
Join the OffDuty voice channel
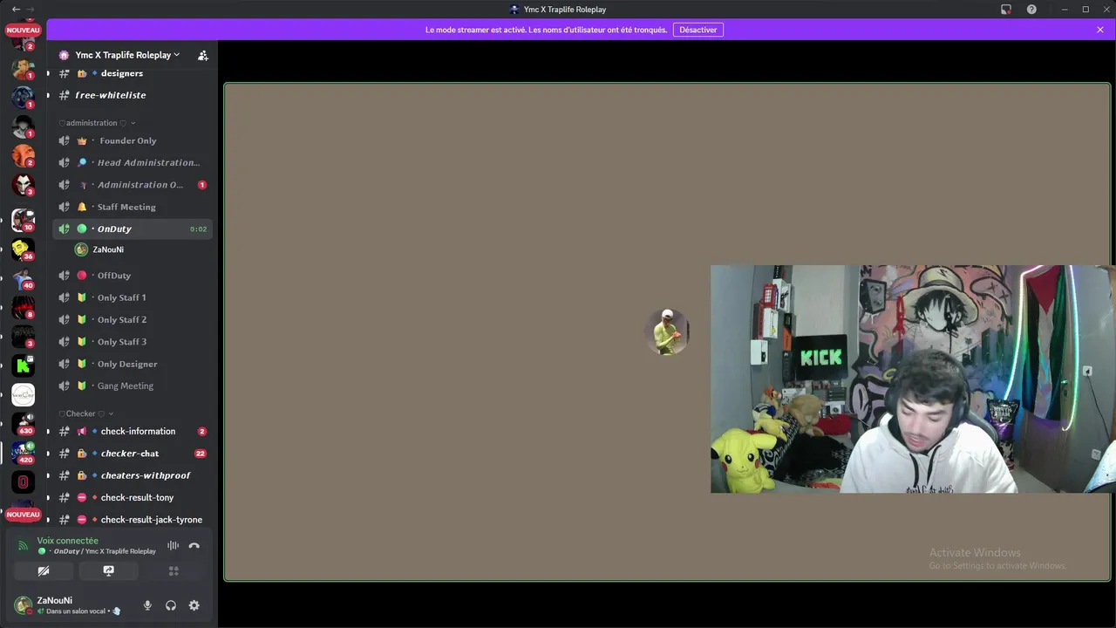point(132,276)
